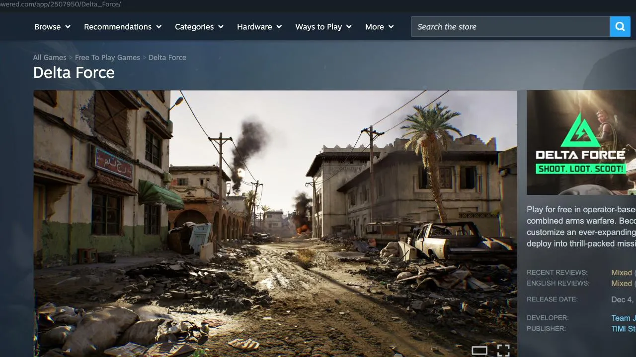The height and width of the screenshot is (357, 636).
Task: Toggle theater mode on the screenshot viewer
Action: [x=479, y=351]
